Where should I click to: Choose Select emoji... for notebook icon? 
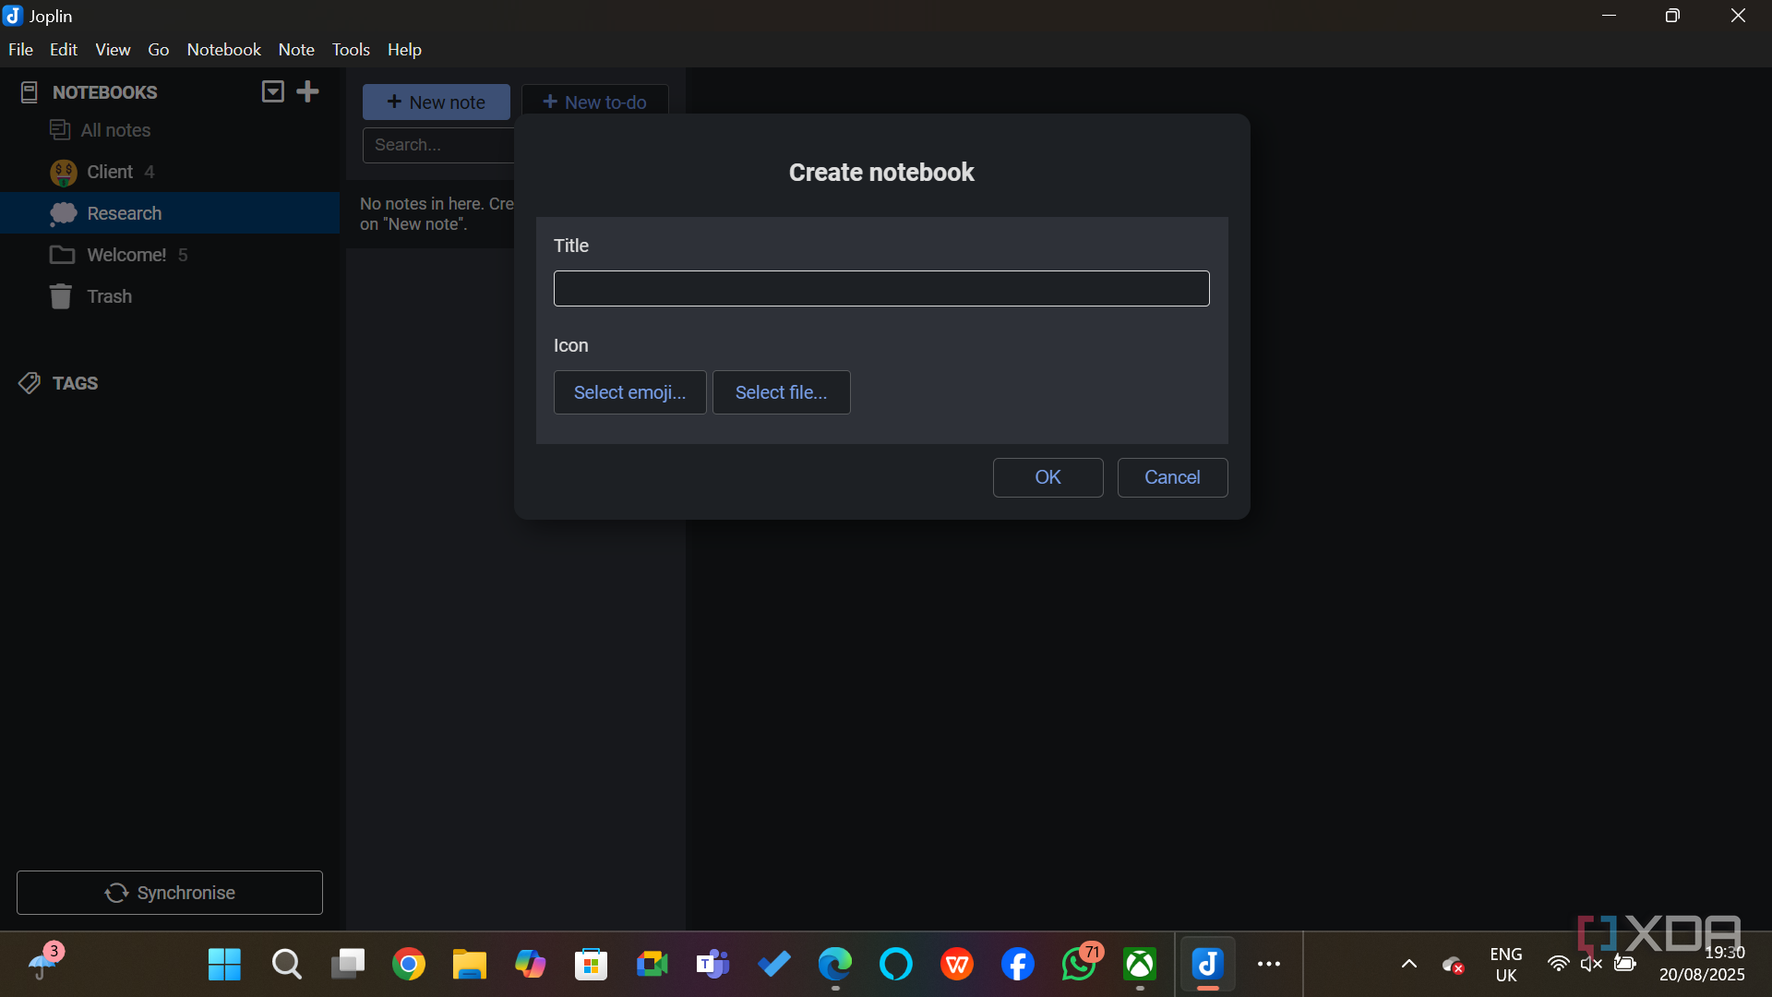[629, 392]
